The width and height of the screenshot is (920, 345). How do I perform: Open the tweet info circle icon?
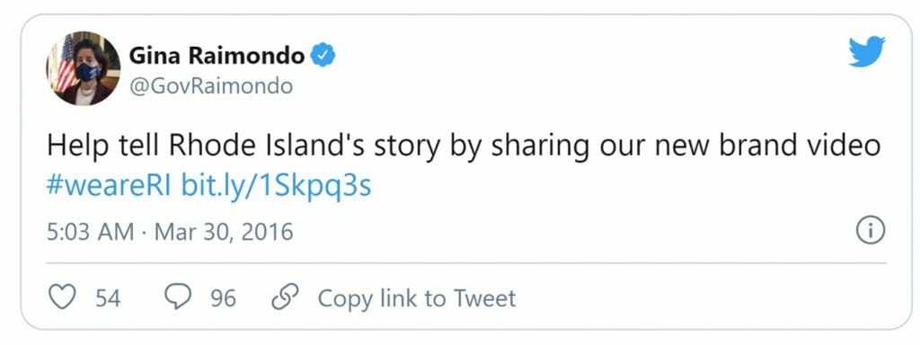[871, 231]
